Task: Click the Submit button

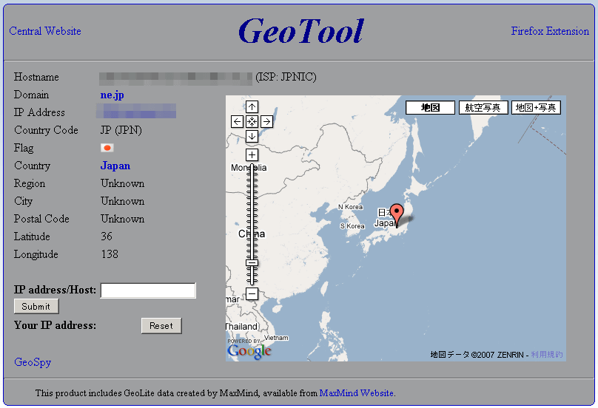Action: (x=36, y=306)
